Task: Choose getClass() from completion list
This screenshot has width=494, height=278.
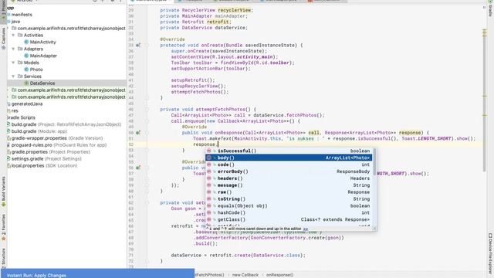Action: click(289, 219)
